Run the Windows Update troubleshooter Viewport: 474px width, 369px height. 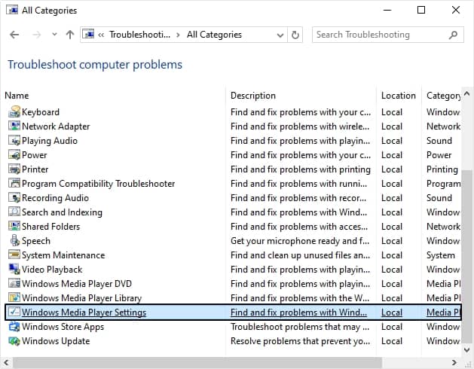(56, 341)
